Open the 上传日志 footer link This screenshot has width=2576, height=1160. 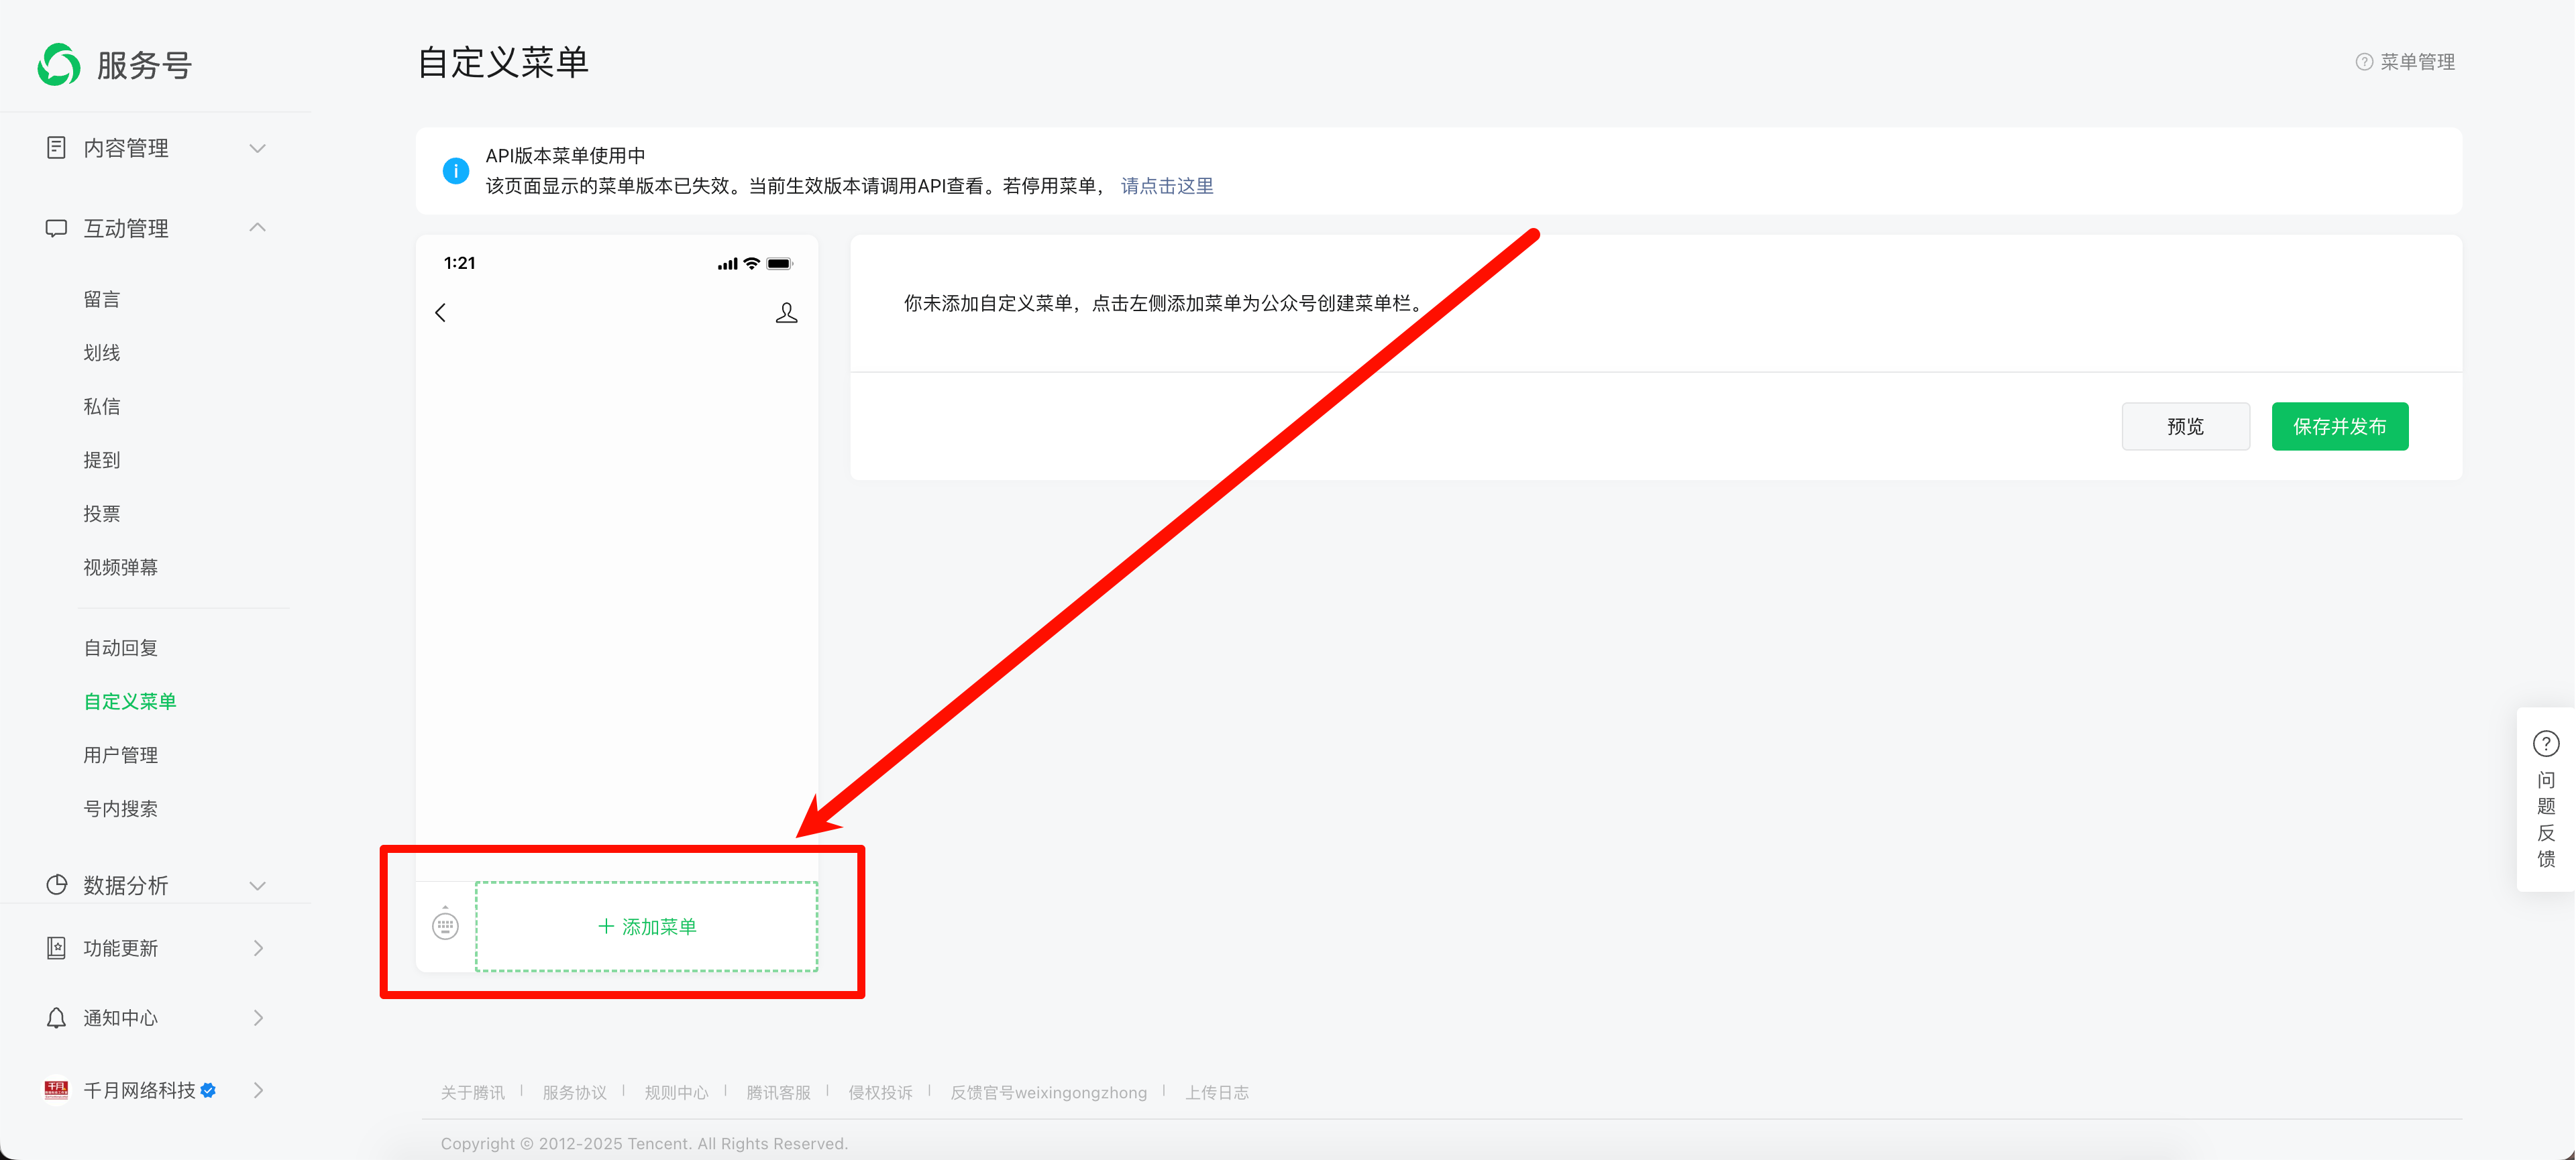[1217, 1093]
